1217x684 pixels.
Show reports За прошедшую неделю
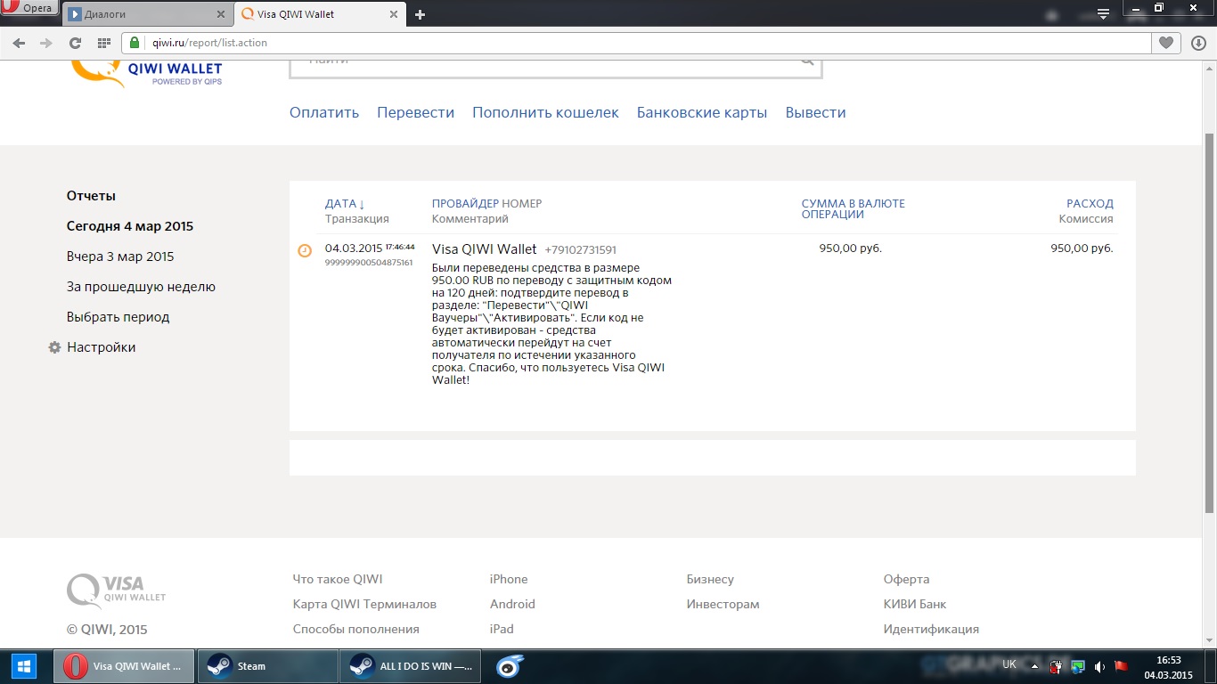141,287
